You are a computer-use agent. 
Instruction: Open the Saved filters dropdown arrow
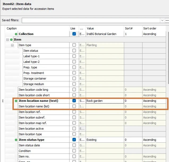(162, 20)
